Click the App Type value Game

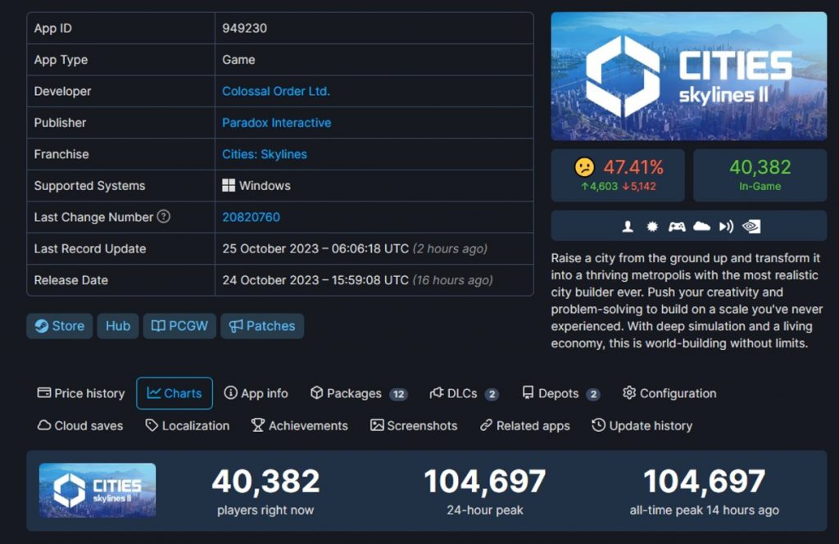click(238, 60)
